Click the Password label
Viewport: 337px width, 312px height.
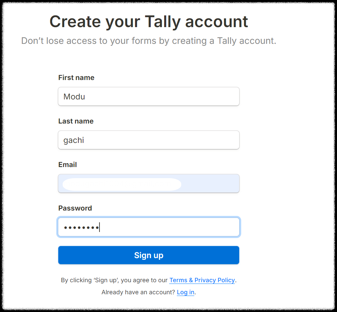pyautogui.click(x=75, y=208)
